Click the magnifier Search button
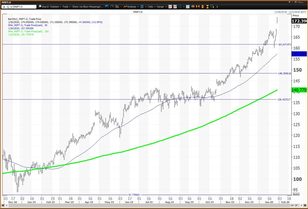Viewport: 308px width, 209px height. point(44,7)
